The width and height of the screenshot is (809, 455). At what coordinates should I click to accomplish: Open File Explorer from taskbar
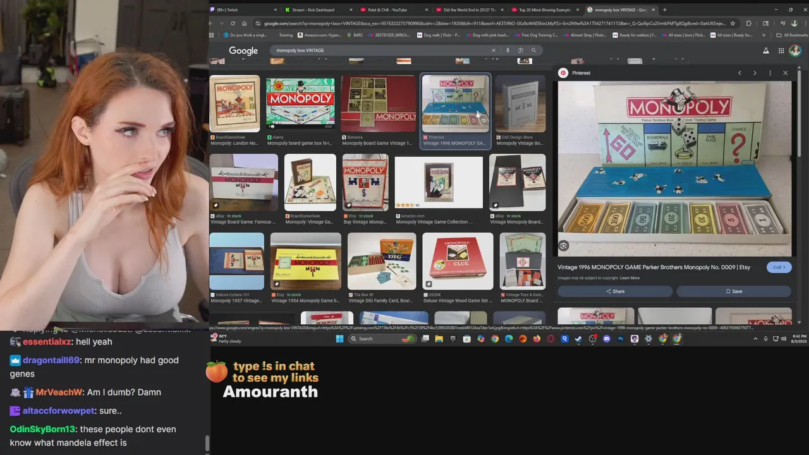click(439, 339)
